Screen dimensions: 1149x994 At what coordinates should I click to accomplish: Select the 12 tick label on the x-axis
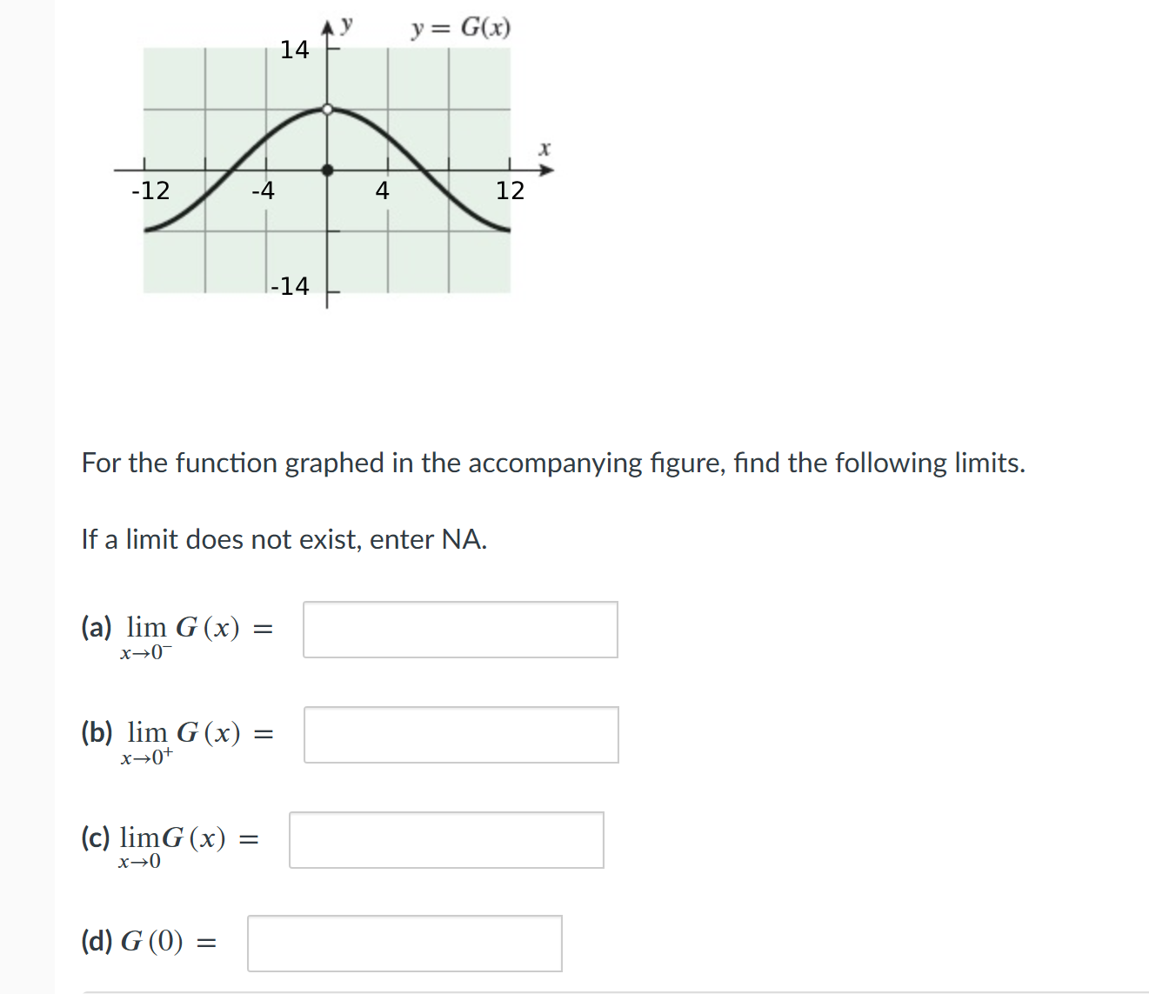pyautogui.click(x=511, y=190)
